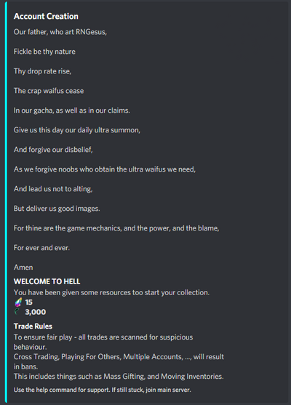This screenshot has height=405, width=291.
Task: Click the Cross Trading ban warning sentence
Action: coord(119,361)
